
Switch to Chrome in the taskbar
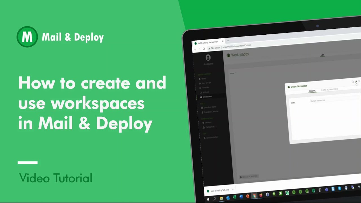[255, 196]
